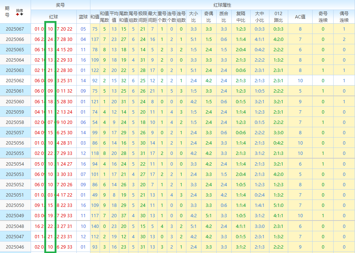355x253 pixels.
Task: Select the 红球 column header
Action: (54, 17)
